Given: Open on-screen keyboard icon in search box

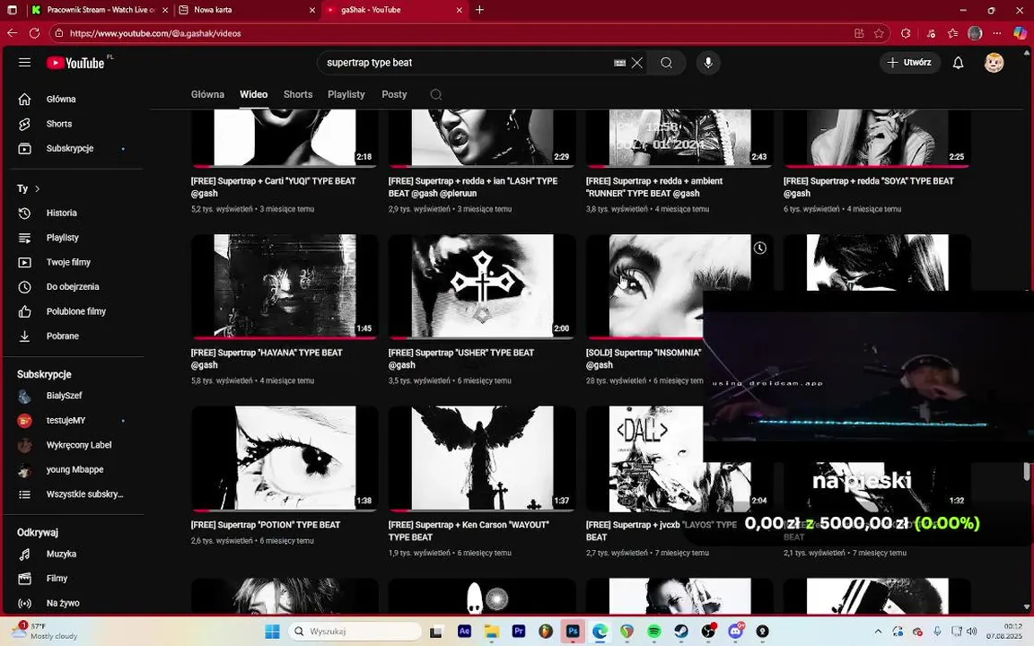Looking at the screenshot, I should (619, 63).
